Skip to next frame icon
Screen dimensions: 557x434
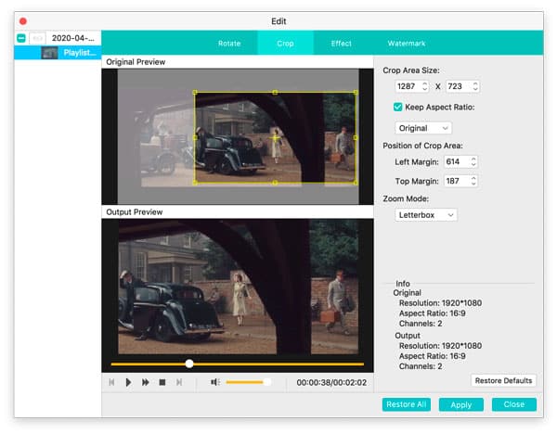click(179, 382)
